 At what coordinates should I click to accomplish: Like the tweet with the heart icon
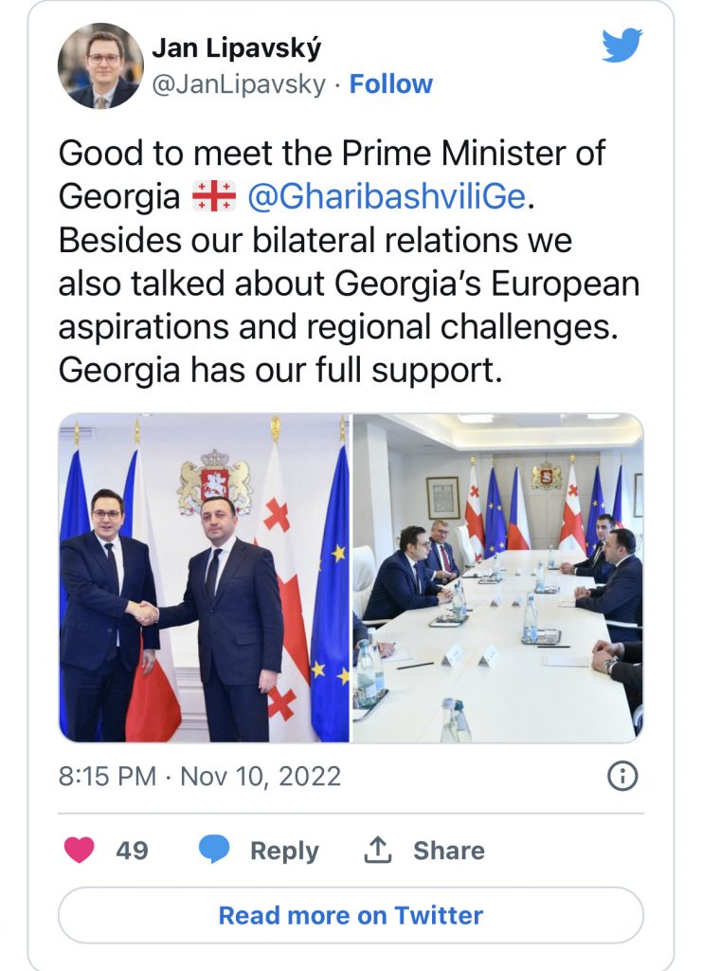click(x=79, y=850)
